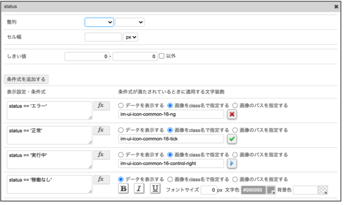Open the second 整列 dropdown
344x205 pixels.
pos(130,22)
